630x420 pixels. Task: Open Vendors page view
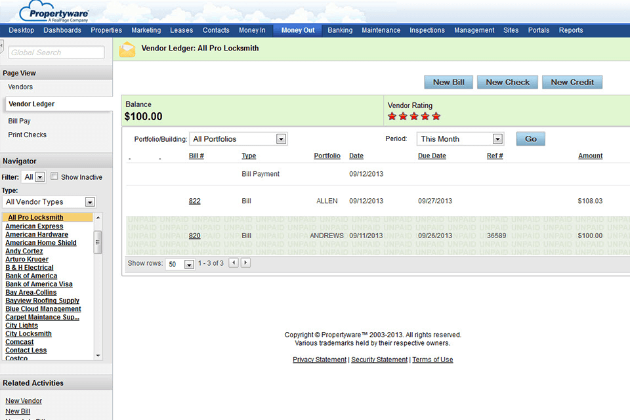tap(20, 87)
